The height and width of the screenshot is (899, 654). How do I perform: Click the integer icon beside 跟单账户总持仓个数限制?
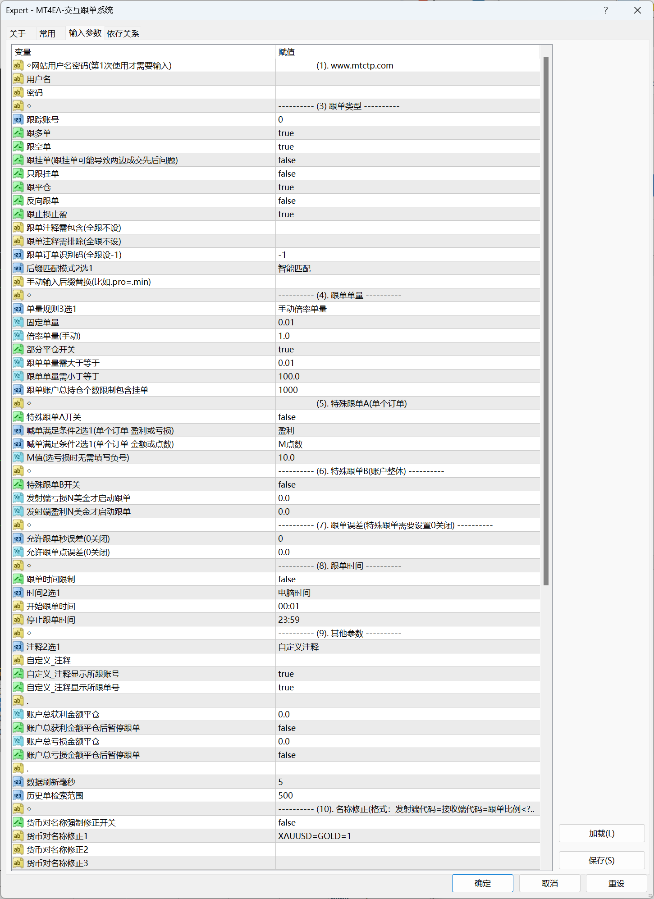[18, 390]
